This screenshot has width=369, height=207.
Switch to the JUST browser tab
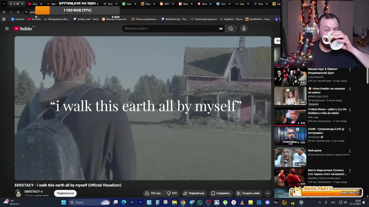click(167, 4)
